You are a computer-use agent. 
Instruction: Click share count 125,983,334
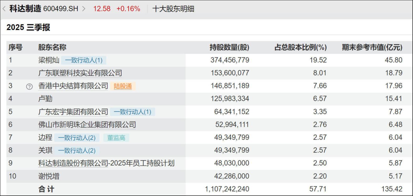pyautogui.click(x=230, y=99)
